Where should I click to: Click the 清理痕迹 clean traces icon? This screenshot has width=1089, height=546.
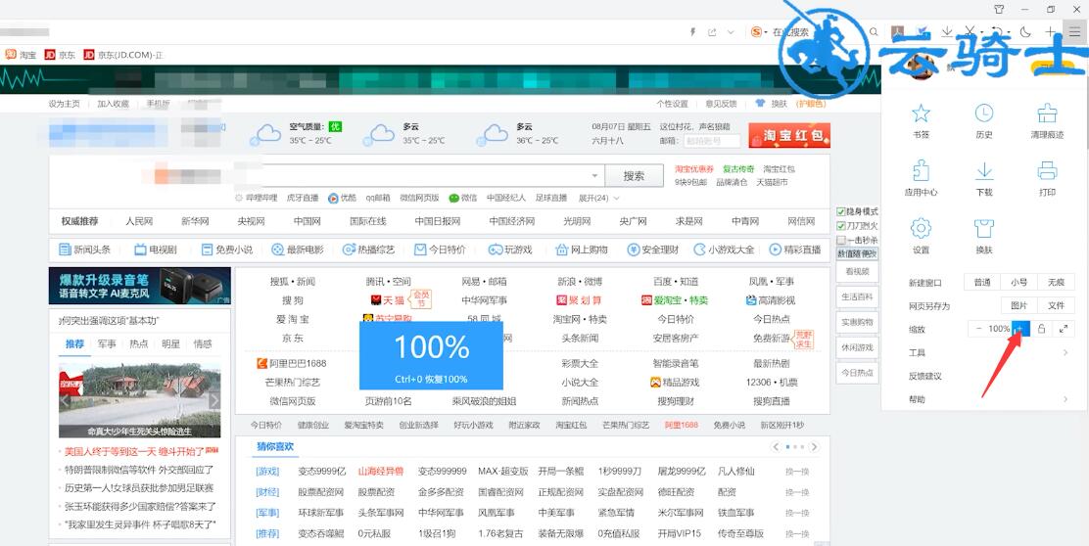coord(1047,120)
